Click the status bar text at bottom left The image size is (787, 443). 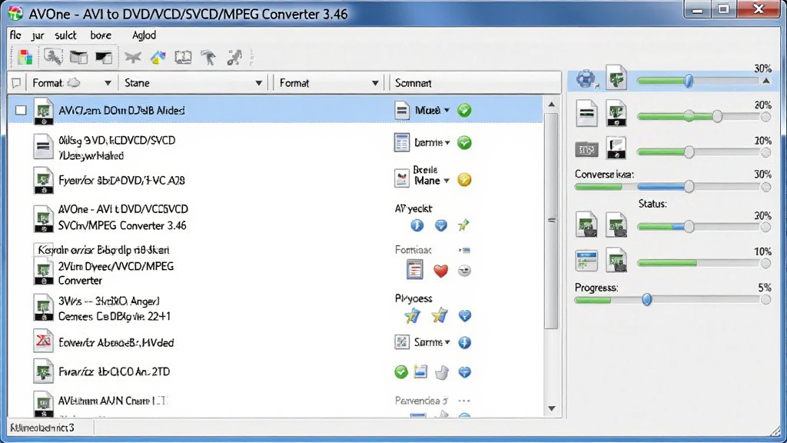click(42, 428)
